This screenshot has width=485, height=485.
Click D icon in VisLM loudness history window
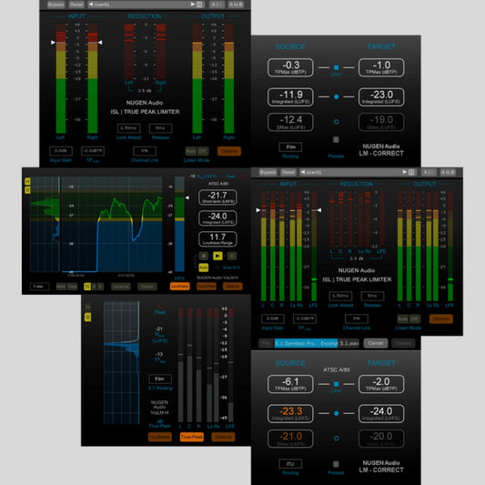tap(27, 190)
